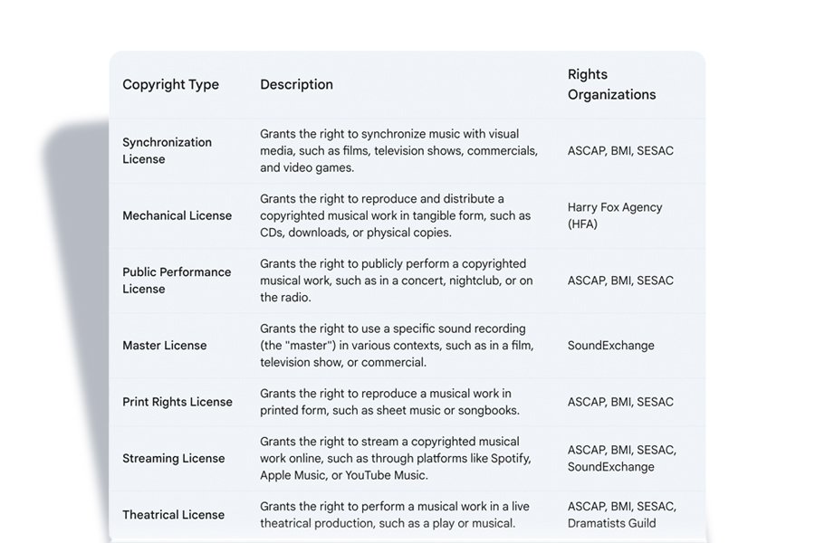815x543 pixels.
Task: Click the description mentioning sheet music or songbooks
Action: [389, 402]
